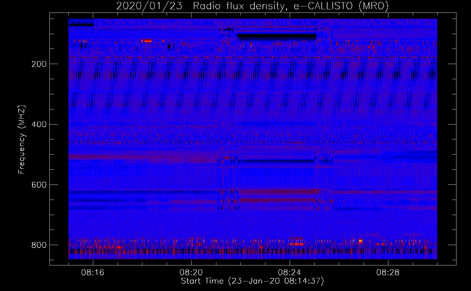471x291 pixels.
Task: Click the '08:24' time tick label
Action: pos(290,273)
